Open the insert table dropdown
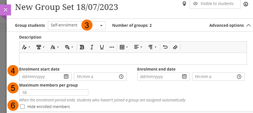 tap(124, 47)
